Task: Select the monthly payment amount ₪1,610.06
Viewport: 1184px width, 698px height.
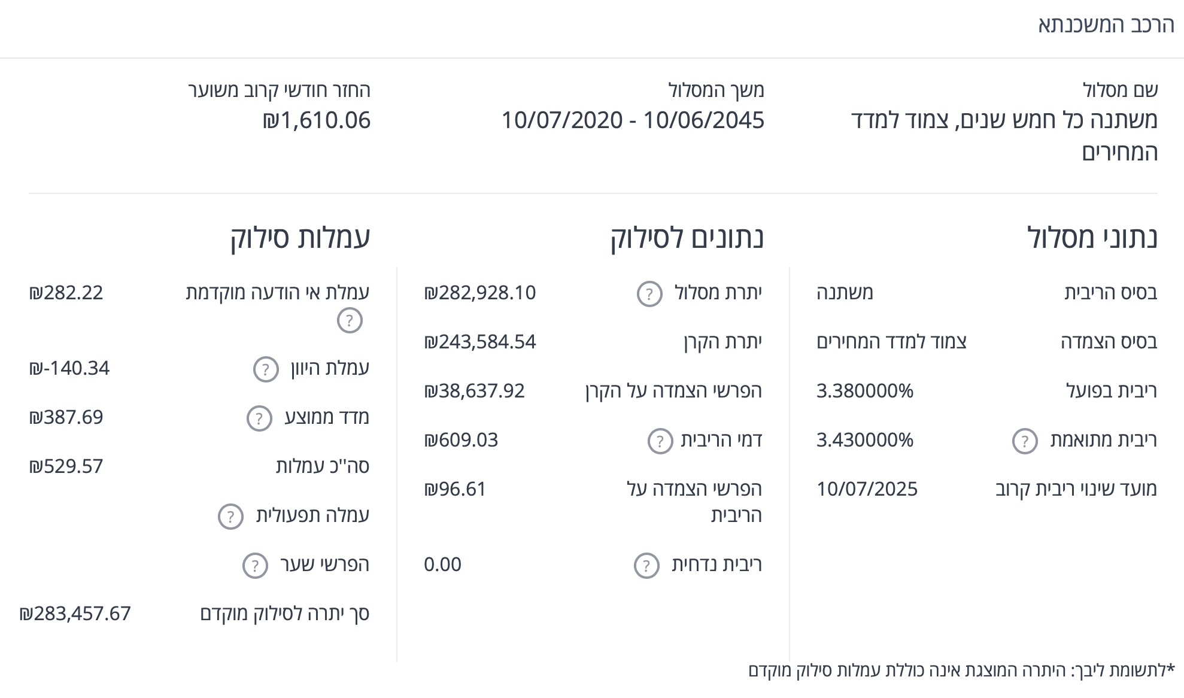Action: (317, 120)
